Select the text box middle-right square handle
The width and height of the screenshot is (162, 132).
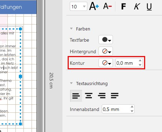(x=20, y=76)
